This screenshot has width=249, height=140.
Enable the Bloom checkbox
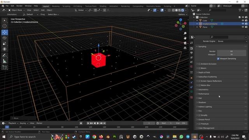pyautogui.click(x=199, y=68)
